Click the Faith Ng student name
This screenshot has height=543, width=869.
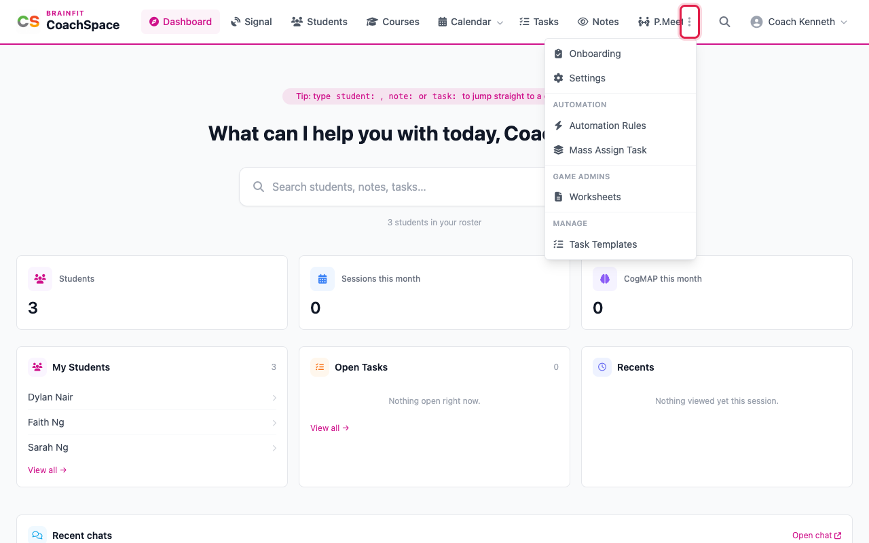click(x=46, y=422)
